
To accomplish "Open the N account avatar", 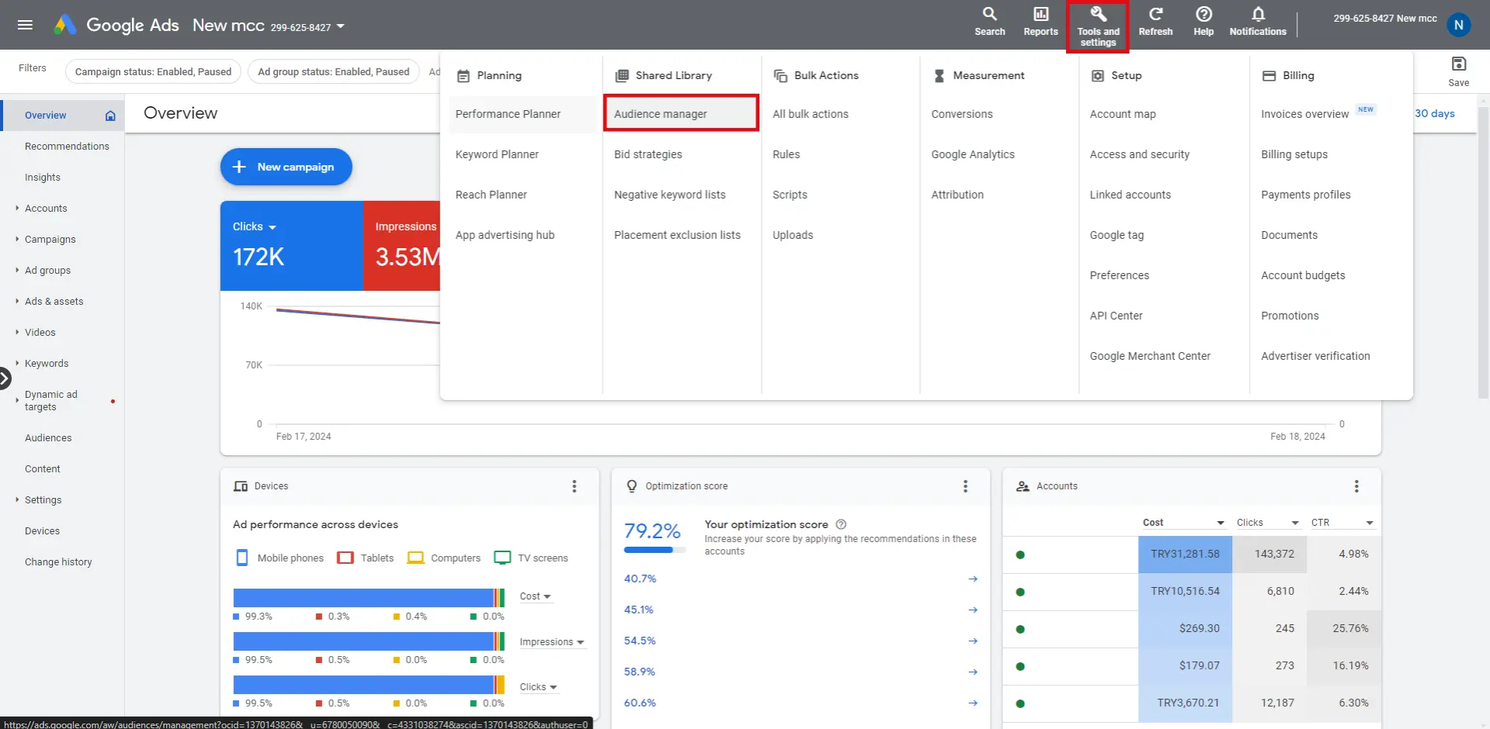I will pyautogui.click(x=1458, y=25).
